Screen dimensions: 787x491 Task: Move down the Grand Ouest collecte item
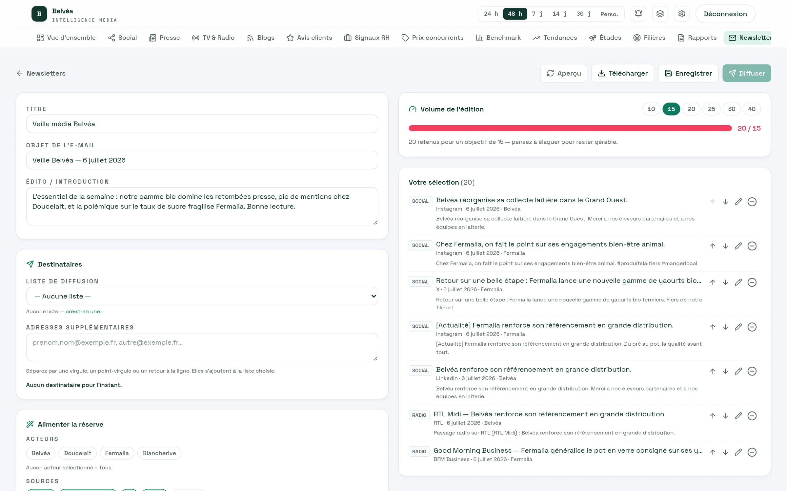[x=725, y=202]
